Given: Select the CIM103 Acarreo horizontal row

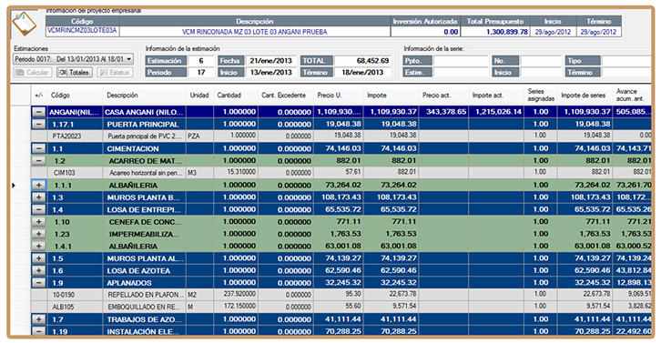Looking at the screenshot, I should click(x=330, y=173).
